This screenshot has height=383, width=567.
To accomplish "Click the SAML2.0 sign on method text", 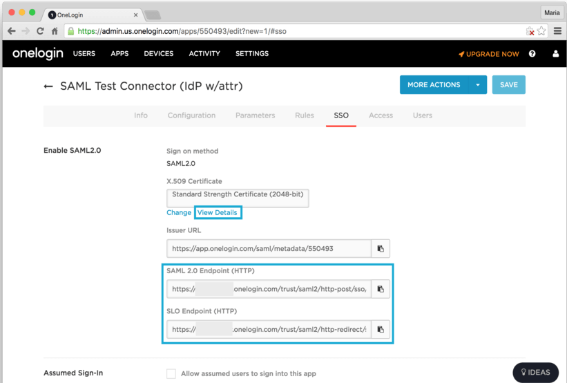I will 181,164.
